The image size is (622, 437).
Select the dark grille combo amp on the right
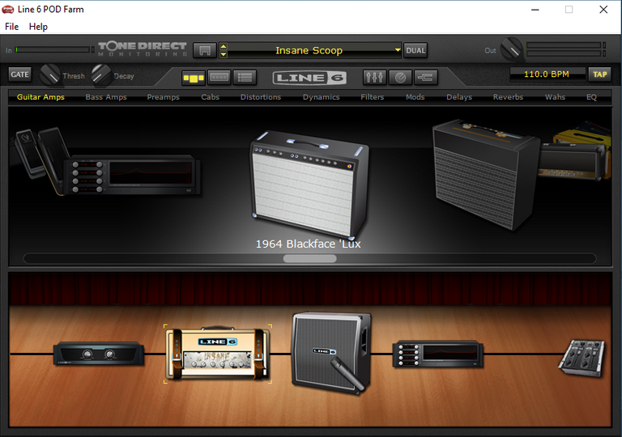(486, 174)
